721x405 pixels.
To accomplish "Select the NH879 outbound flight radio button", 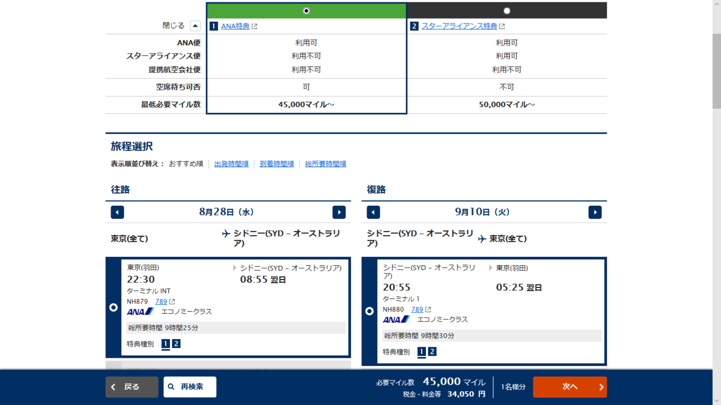I will click(x=112, y=308).
